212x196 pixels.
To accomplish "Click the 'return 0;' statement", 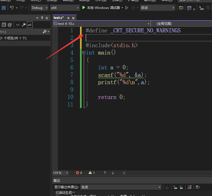I will pyautogui.click(x=111, y=97).
